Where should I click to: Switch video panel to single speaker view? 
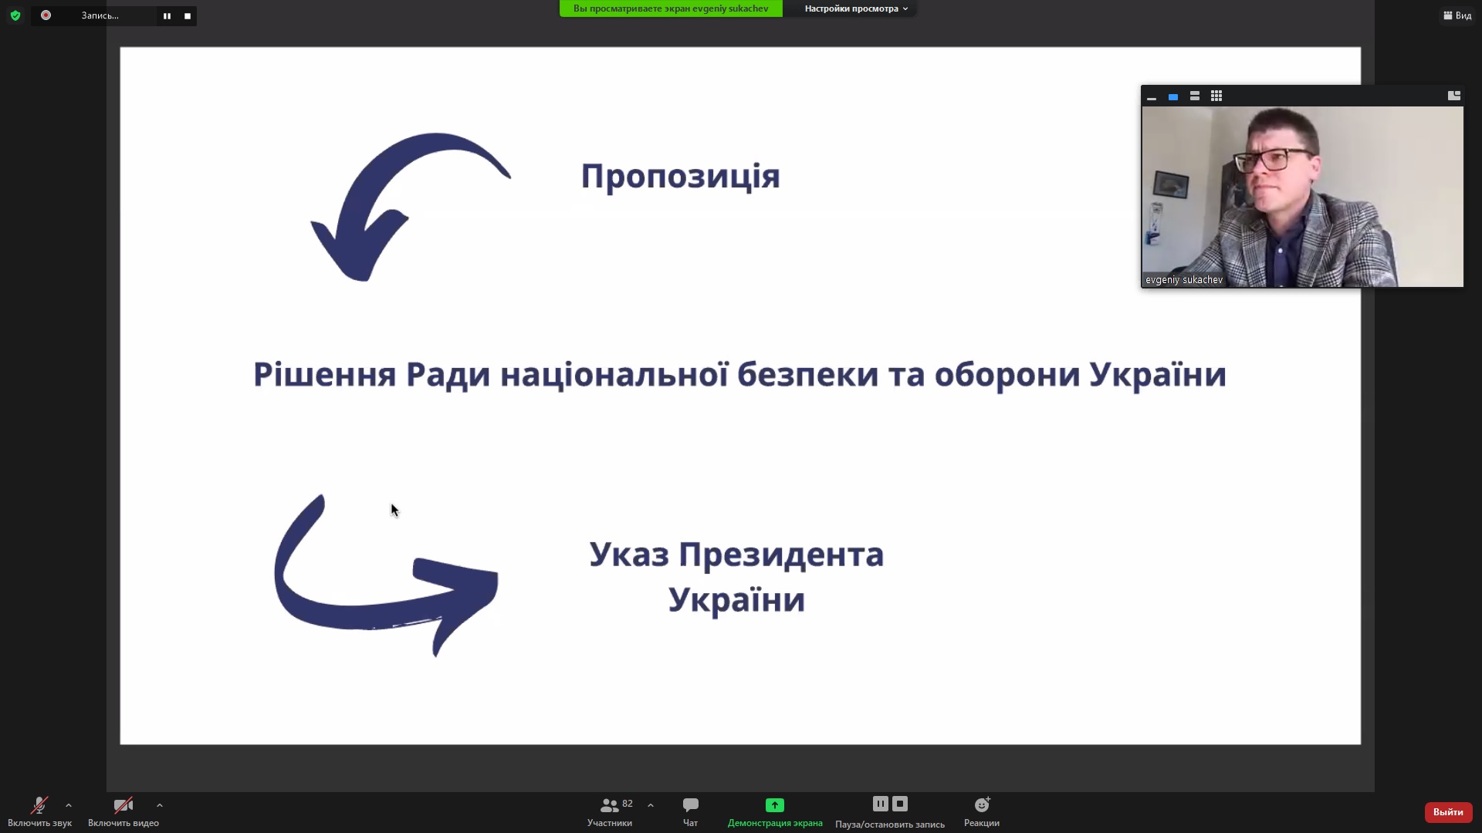(x=1173, y=96)
